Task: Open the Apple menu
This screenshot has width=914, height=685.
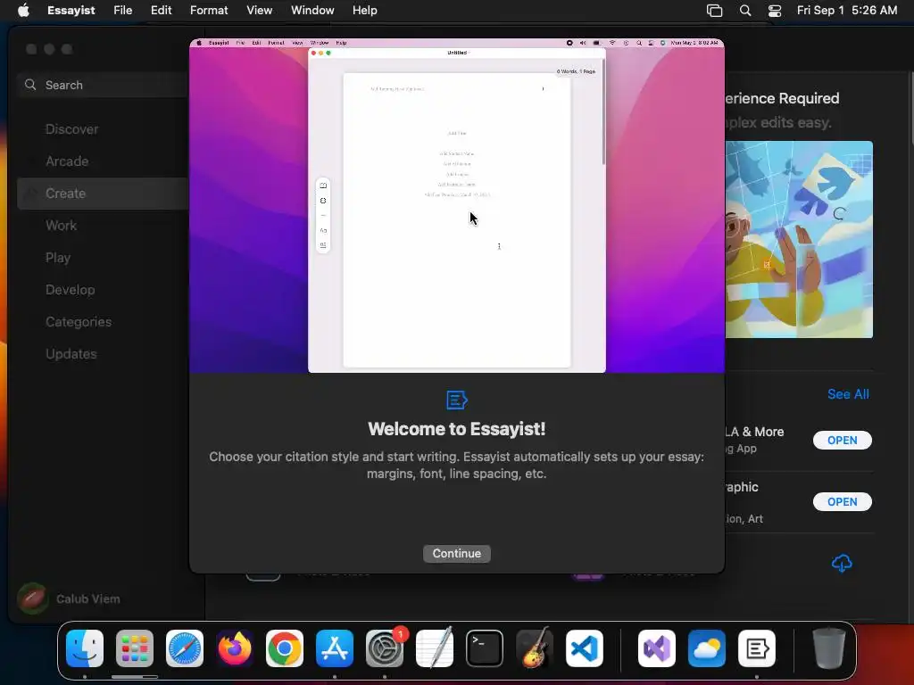Action: click(x=23, y=11)
